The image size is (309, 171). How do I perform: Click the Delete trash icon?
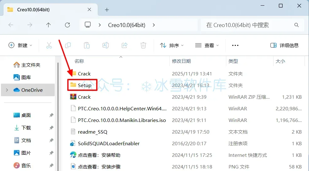click(x=143, y=45)
